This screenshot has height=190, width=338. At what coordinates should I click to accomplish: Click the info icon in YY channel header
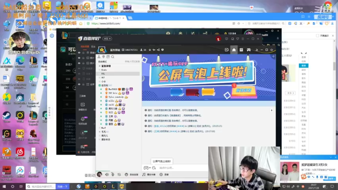point(163,50)
